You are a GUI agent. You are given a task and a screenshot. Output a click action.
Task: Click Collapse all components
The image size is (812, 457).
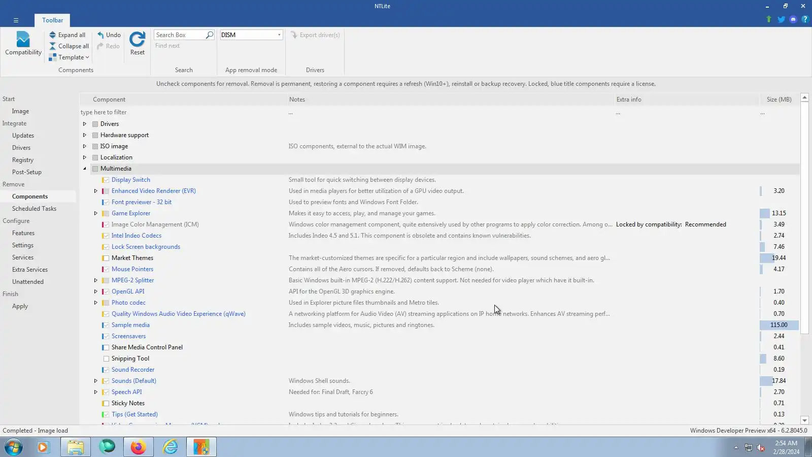[x=69, y=46]
